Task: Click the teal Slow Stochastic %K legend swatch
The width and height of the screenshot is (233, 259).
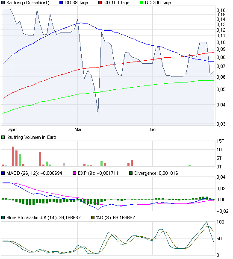Action: [x=3, y=218]
